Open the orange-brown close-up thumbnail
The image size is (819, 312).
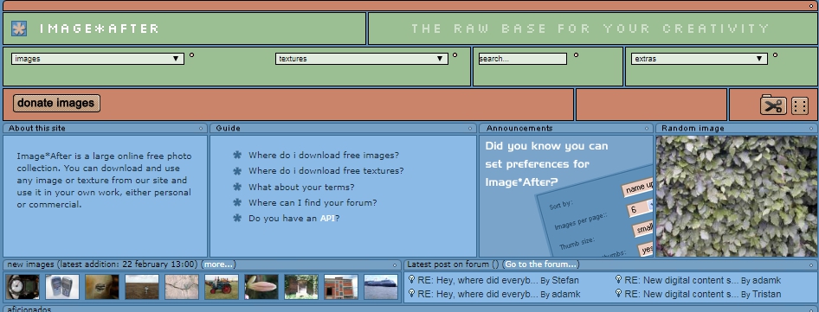click(102, 287)
